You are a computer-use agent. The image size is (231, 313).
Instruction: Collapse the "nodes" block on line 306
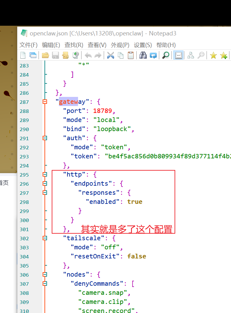click(x=45, y=274)
